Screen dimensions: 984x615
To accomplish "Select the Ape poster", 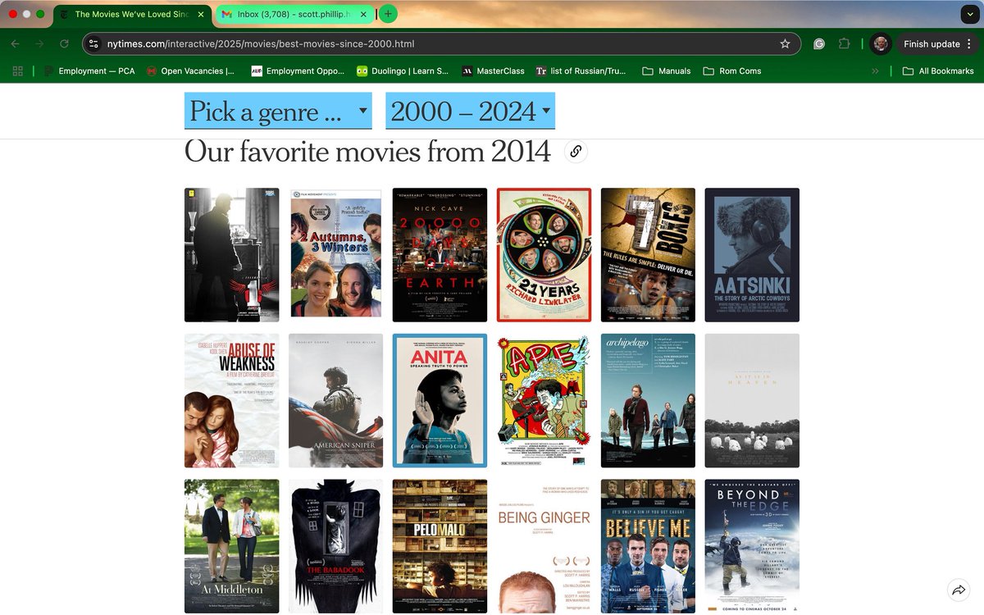I will click(544, 401).
